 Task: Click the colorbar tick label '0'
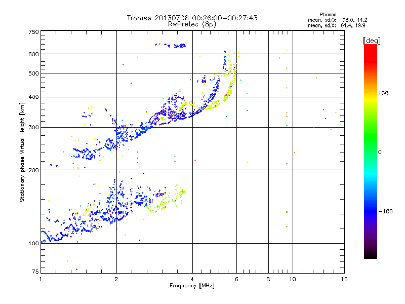[380, 153]
